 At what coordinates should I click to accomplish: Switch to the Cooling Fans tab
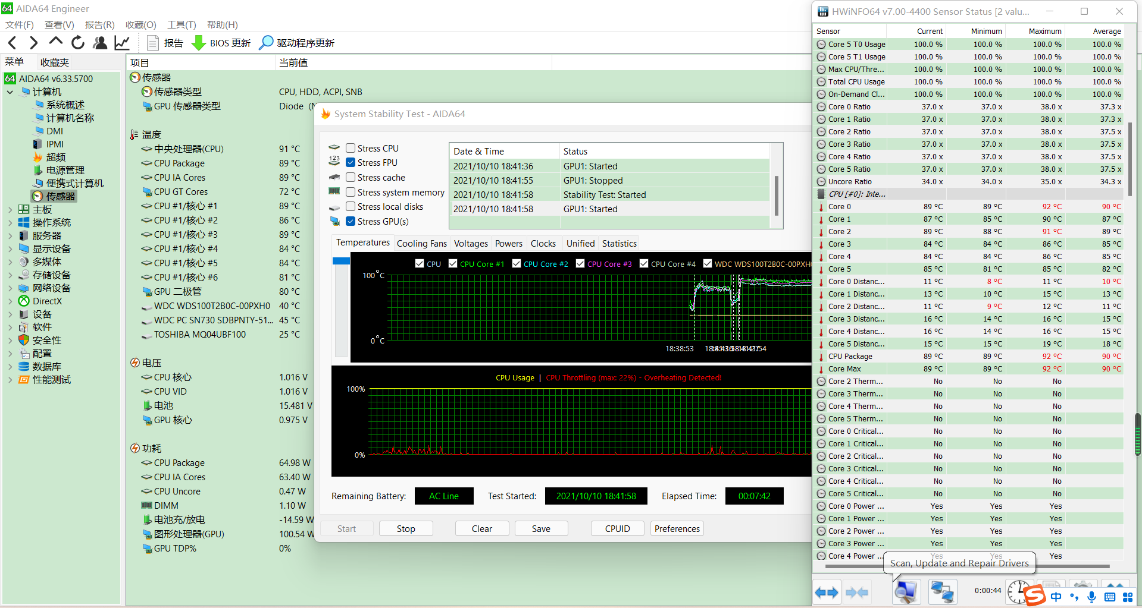pyautogui.click(x=422, y=244)
